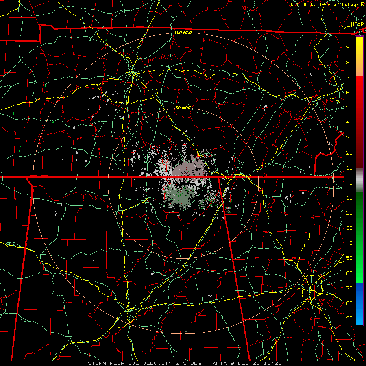Click the -60 value on velocity scale
366x366 pixels.
[348, 273]
